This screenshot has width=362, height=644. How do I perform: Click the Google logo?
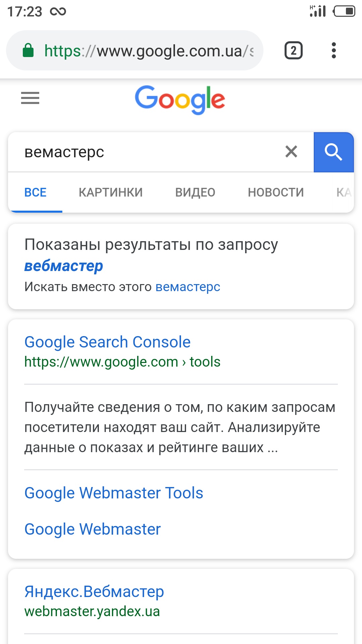click(180, 99)
